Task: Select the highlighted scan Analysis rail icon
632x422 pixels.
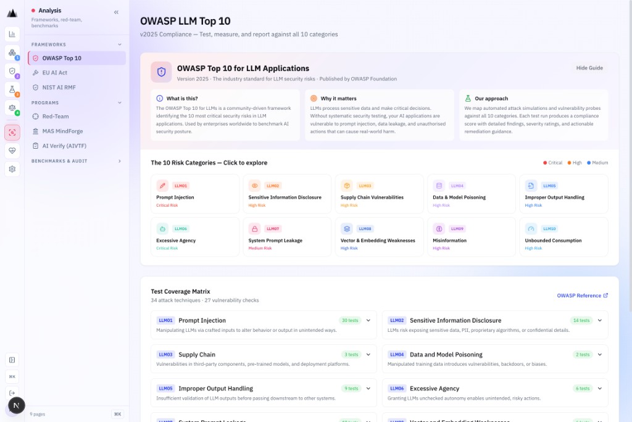Action: coord(12,133)
